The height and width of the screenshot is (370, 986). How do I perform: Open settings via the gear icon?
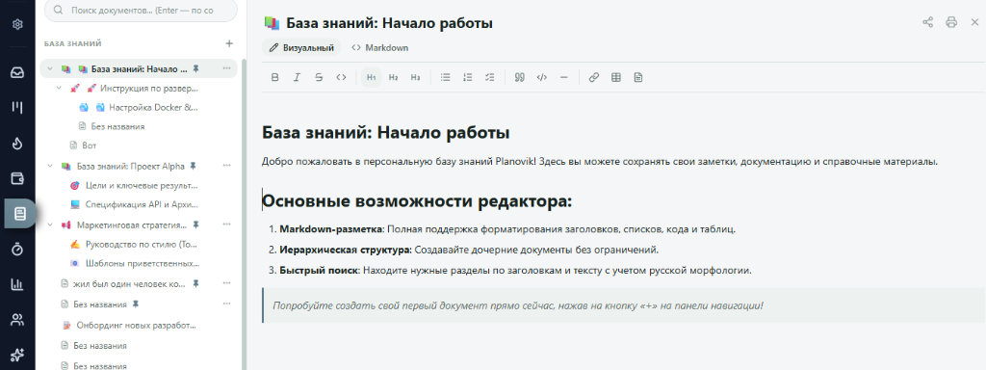pos(17,24)
